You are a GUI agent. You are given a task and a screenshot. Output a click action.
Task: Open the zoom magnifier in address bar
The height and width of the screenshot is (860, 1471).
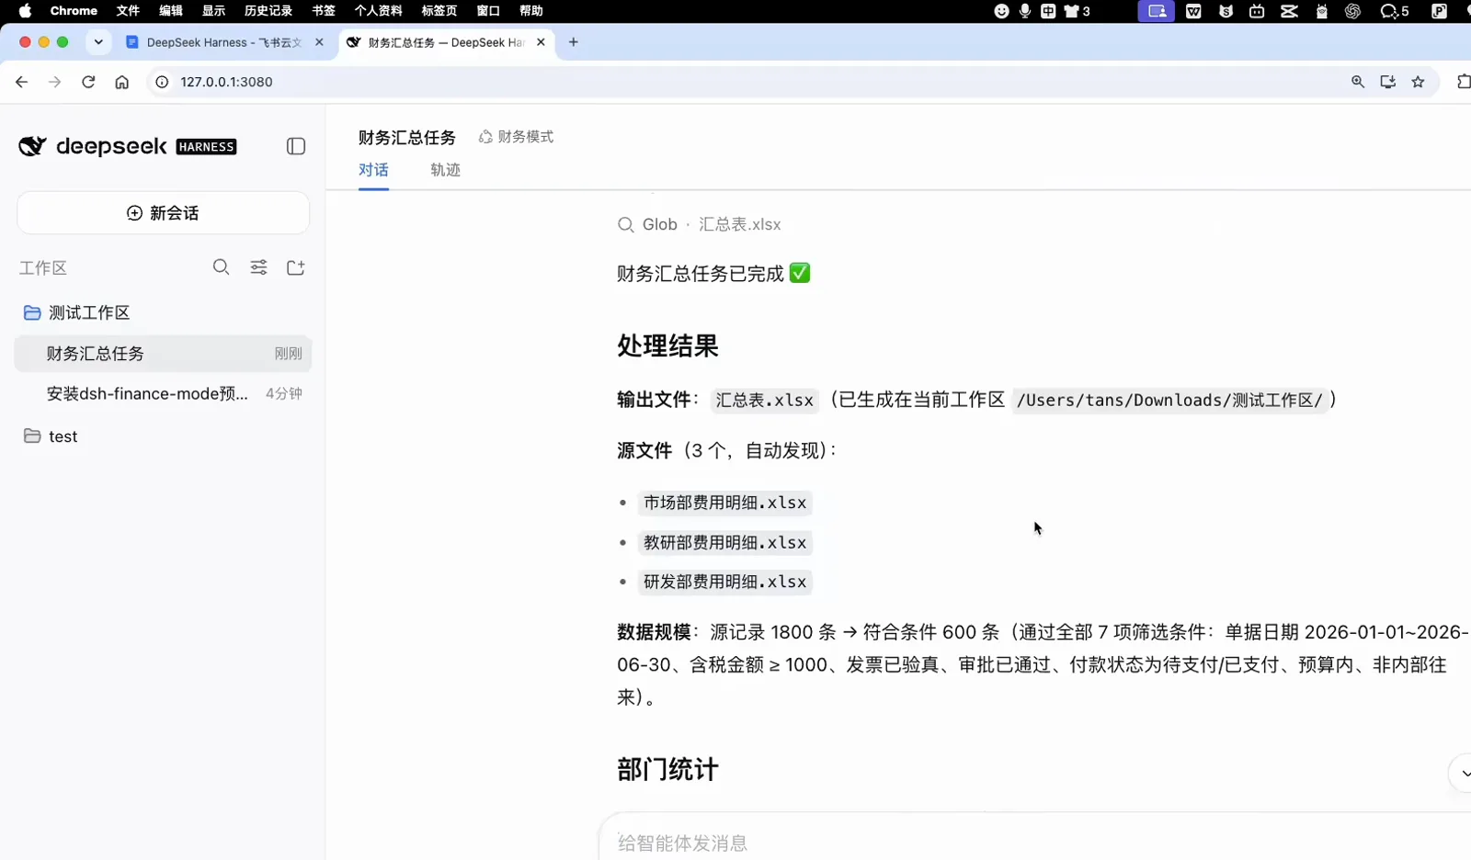1358,82
